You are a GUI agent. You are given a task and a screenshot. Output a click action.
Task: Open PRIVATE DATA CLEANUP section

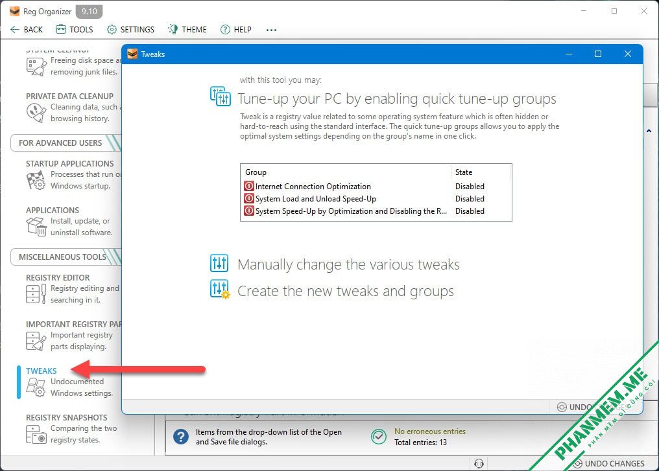pos(70,96)
